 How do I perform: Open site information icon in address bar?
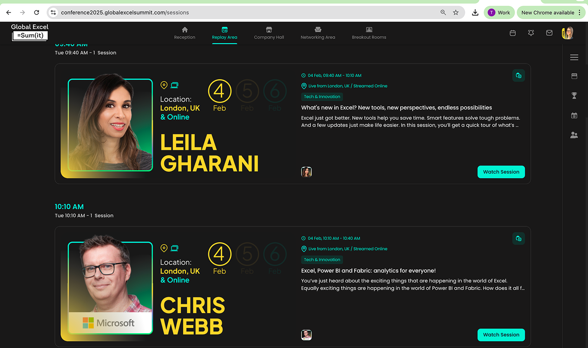coord(53,13)
